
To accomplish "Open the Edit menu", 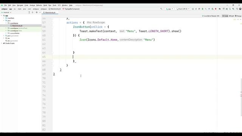I will click(x=9, y=5).
